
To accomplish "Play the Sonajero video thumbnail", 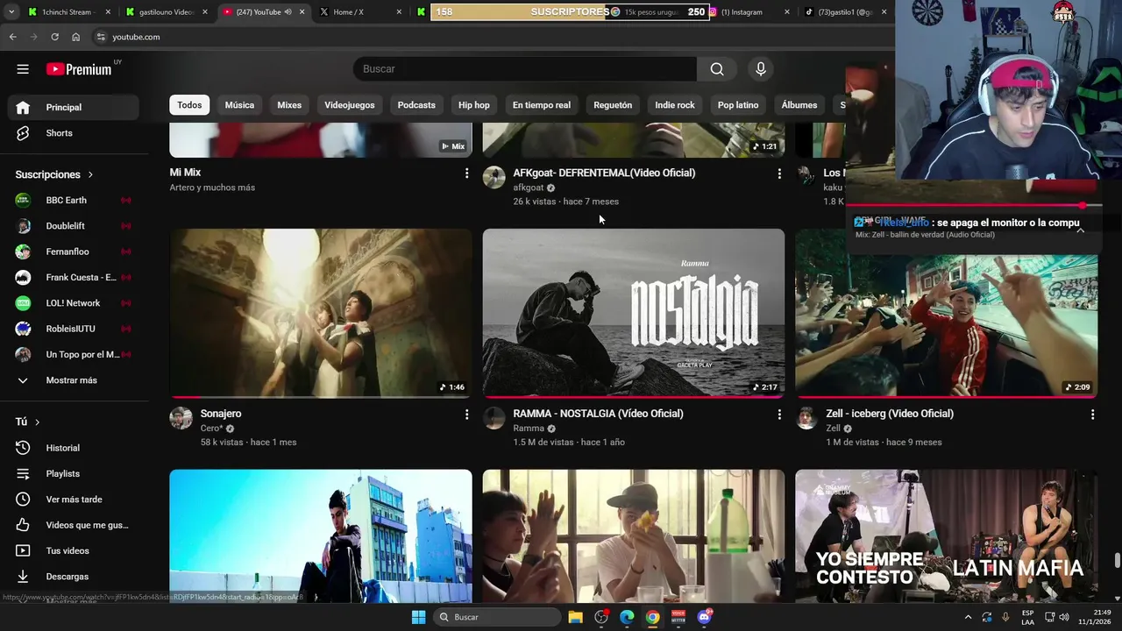I will pyautogui.click(x=321, y=313).
